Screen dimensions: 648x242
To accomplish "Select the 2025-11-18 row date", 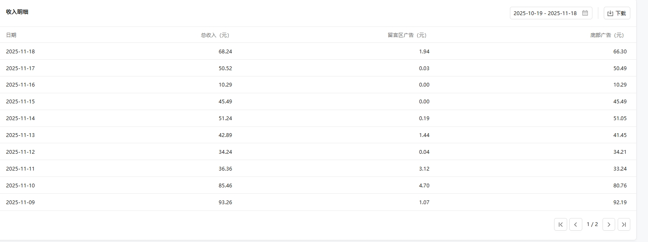I will click(20, 51).
